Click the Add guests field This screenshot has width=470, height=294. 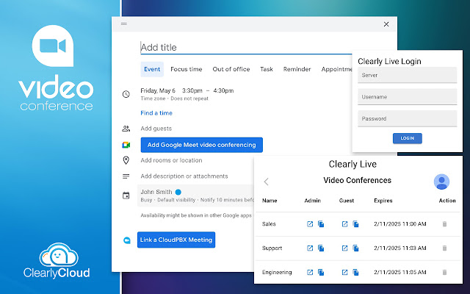156,129
